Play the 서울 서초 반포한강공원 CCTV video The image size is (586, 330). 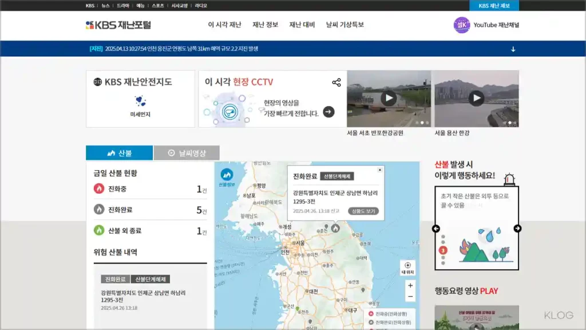coord(389,99)
